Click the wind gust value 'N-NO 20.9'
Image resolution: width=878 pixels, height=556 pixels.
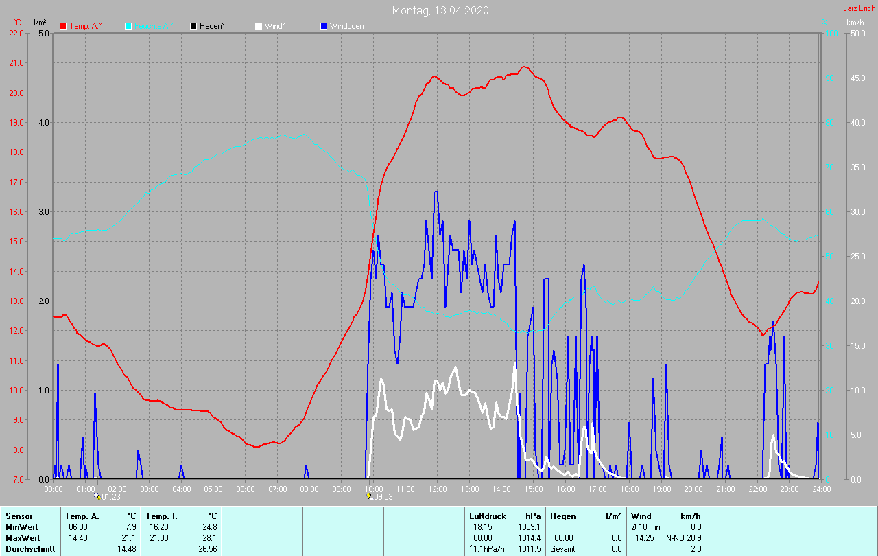[x=684, y=537]
